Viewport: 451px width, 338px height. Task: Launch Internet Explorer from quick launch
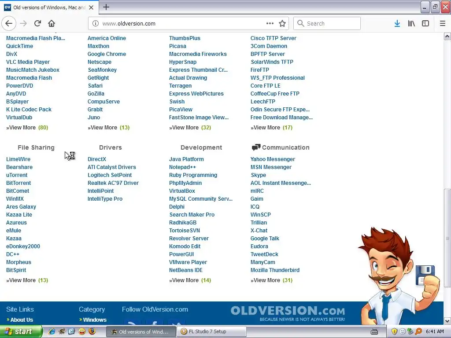52,331
